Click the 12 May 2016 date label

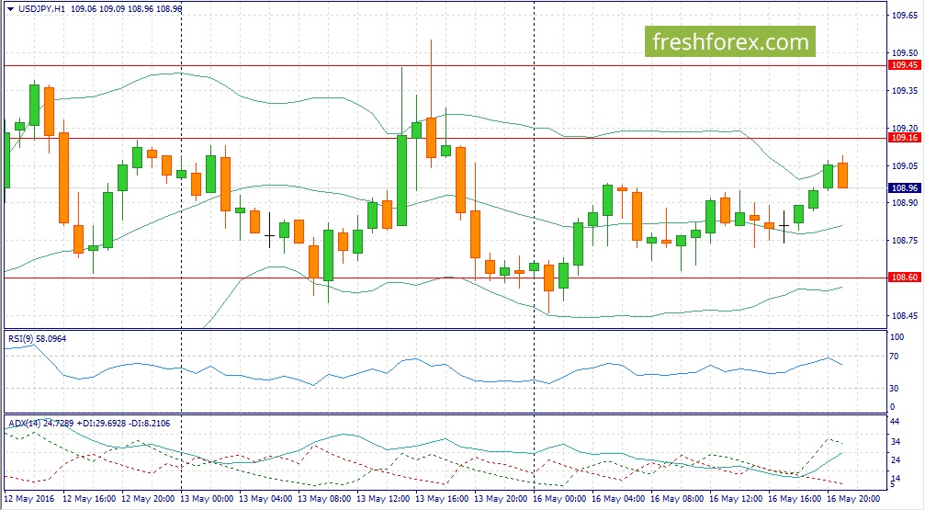point(30,500)
